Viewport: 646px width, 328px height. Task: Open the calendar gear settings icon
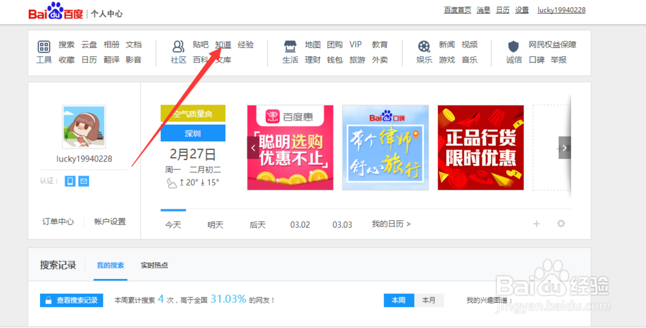point(561,223)
